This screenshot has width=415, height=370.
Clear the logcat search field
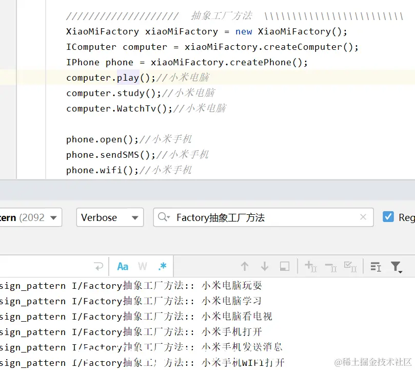pyautogui.click(x=363, y=217)
